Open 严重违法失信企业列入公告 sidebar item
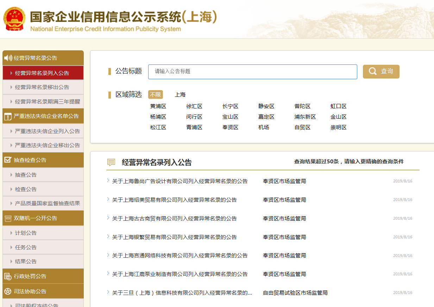434x307 pixels. click(43, 131)
